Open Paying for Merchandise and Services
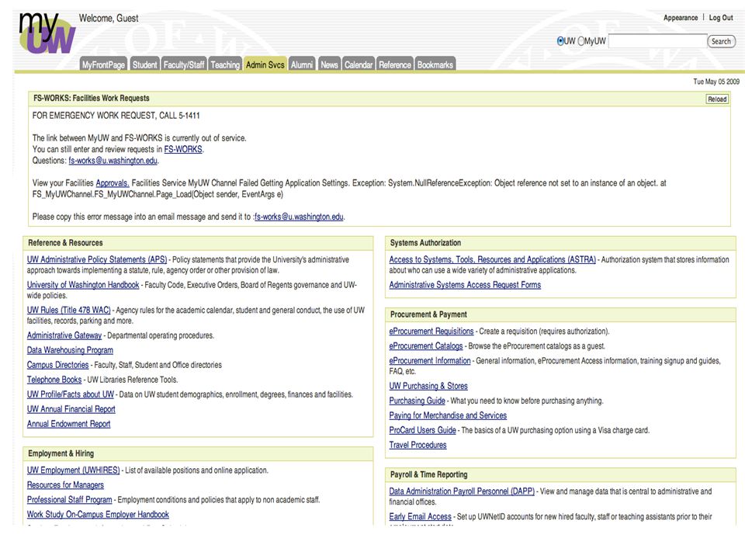Screen dimensions: 745x559 pos(448,415)
